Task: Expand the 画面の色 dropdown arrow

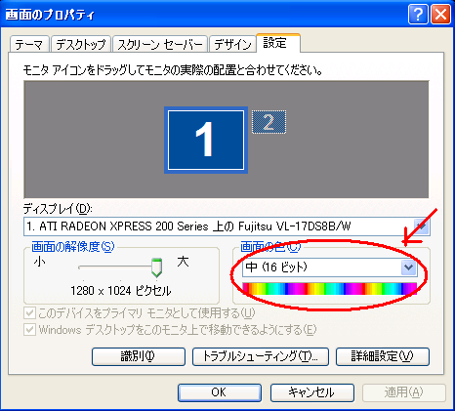Action: click(x=409, y=267)
